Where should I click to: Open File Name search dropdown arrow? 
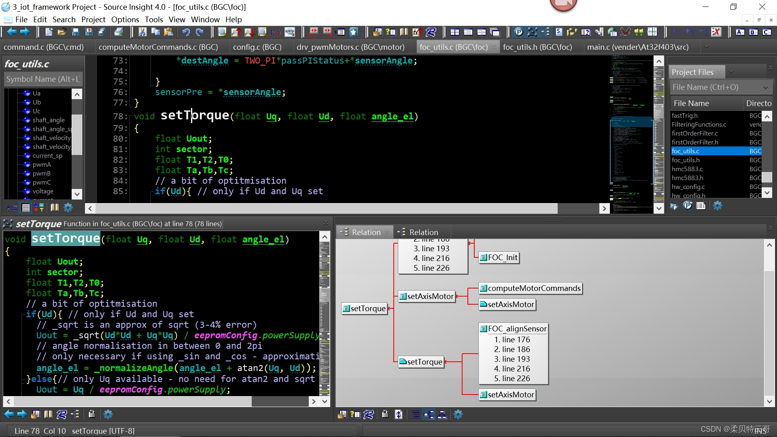click(x=765, y=87)
